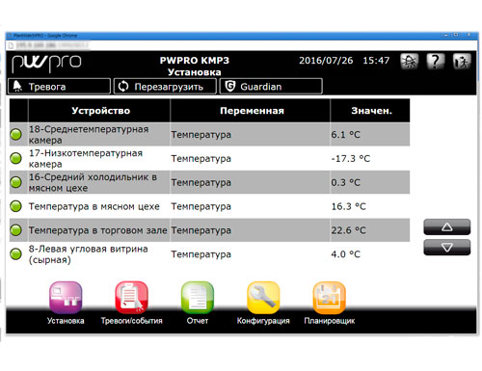Select device 17-Низкотемпературная камера

(86, 158)
